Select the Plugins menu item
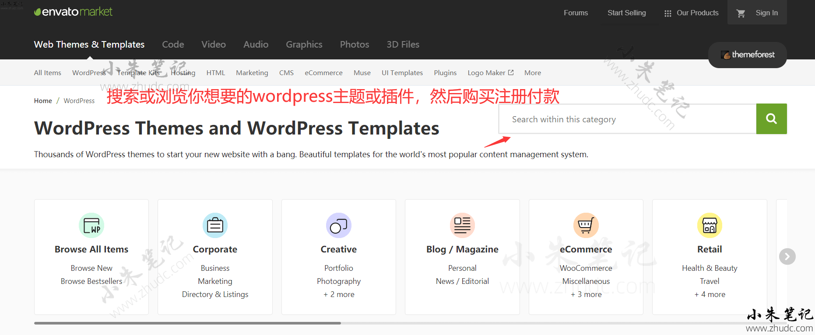 coord(445,73)
